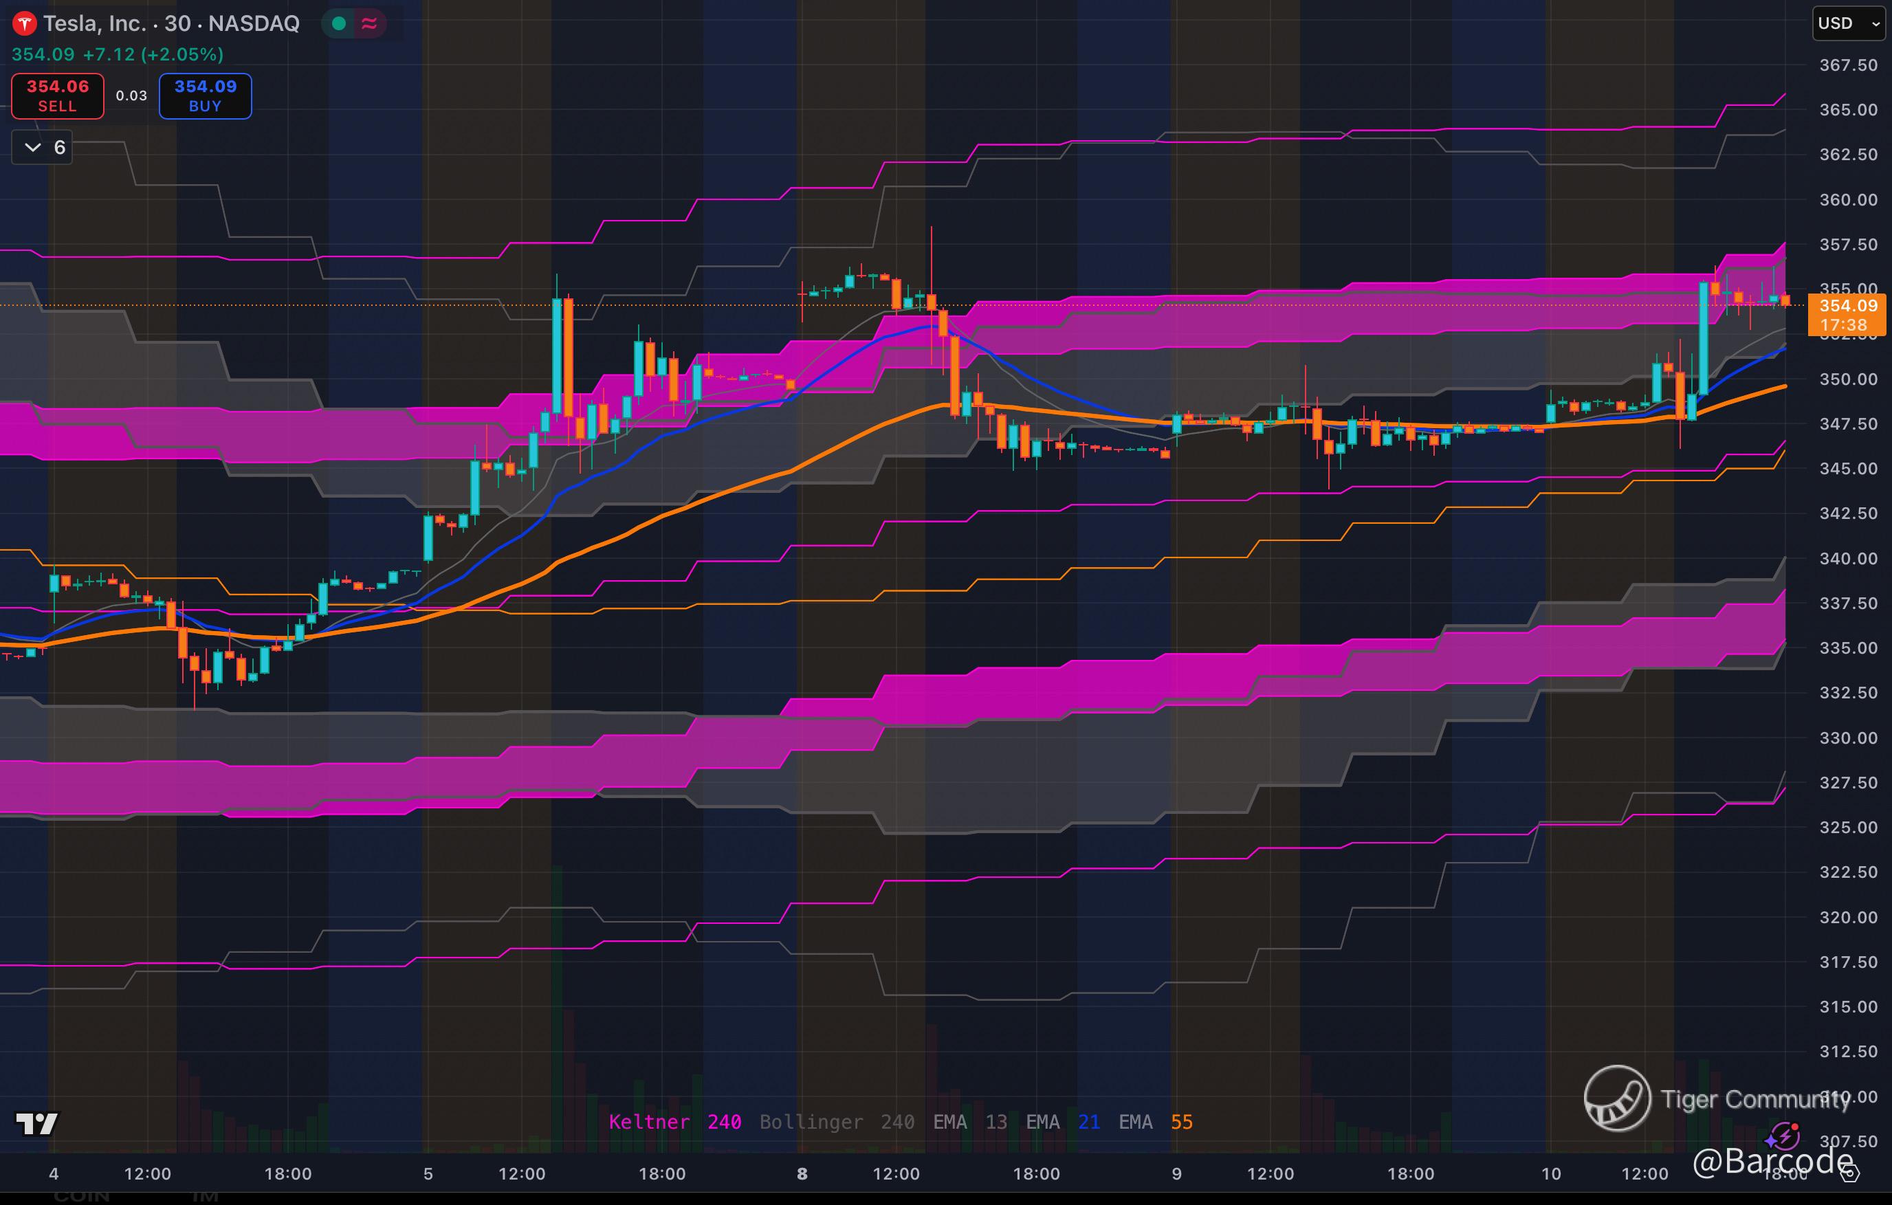Click the TradingView logo
This screenshot has width=1892, height=1205.
click(x=36, y=1123)
